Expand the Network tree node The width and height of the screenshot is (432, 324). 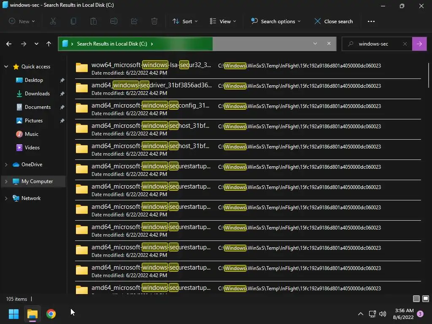[6, 198]
